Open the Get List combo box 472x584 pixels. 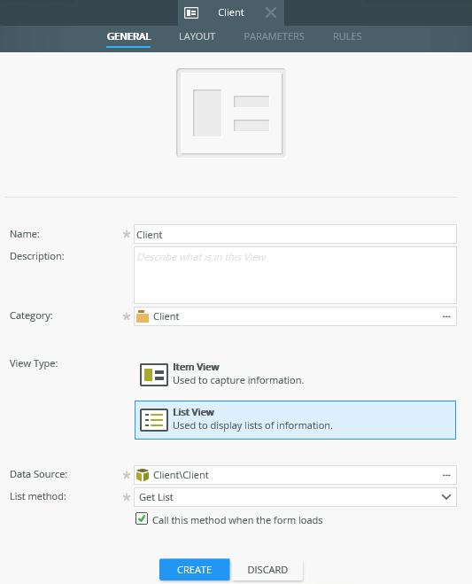295,497
